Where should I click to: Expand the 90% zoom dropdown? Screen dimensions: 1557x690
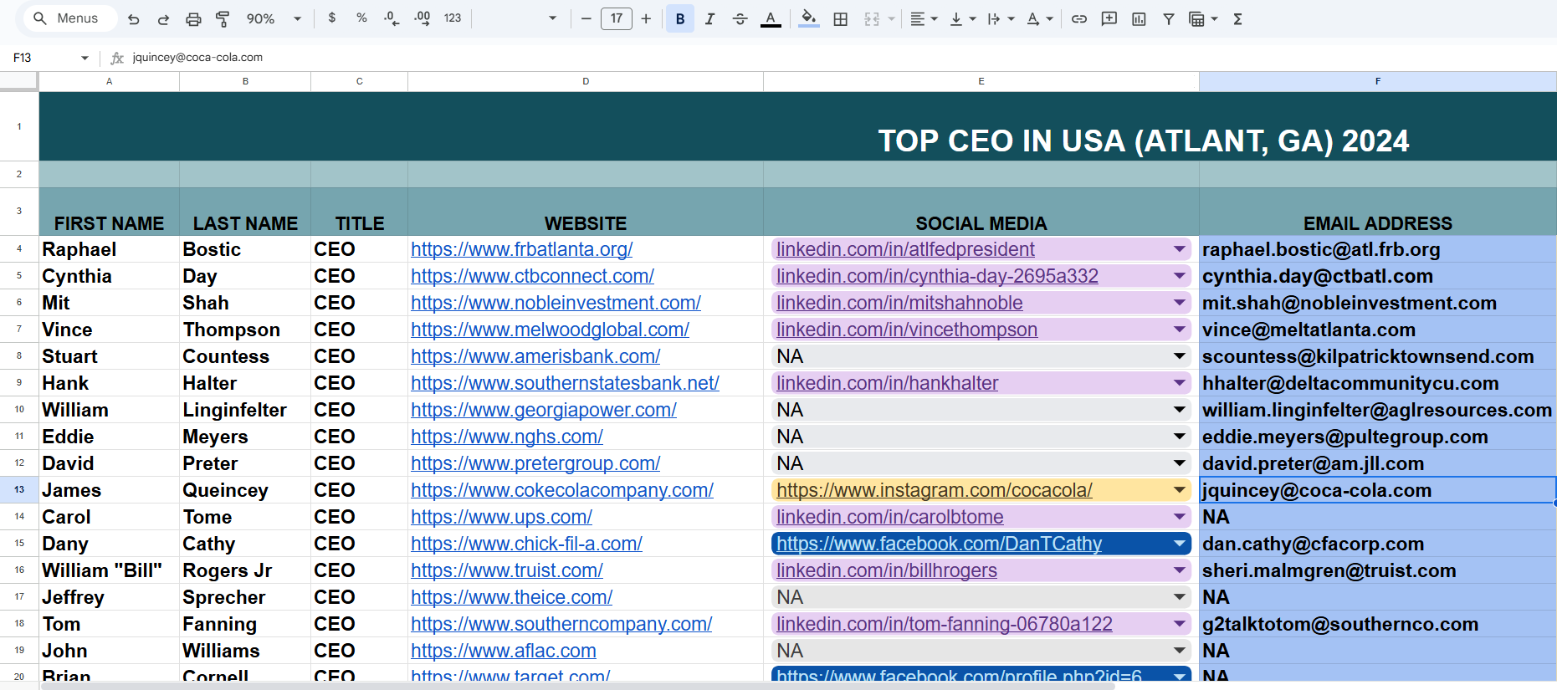pos(274,18)
